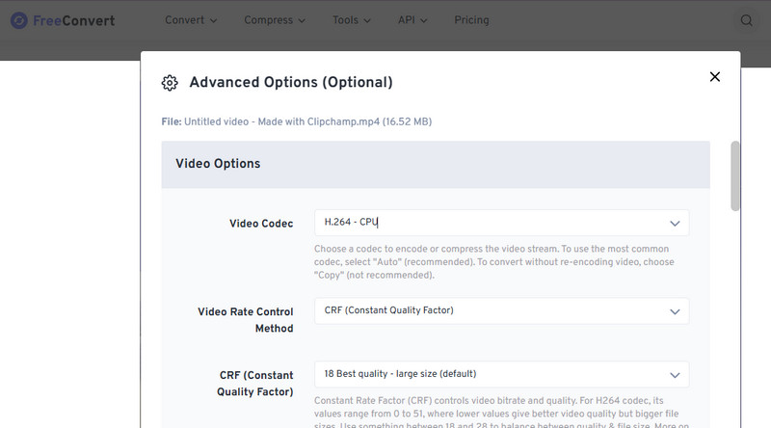This screenshot has height=428, width=771.
Task: Click the FreeConvert brand name text
Action: 73,20
